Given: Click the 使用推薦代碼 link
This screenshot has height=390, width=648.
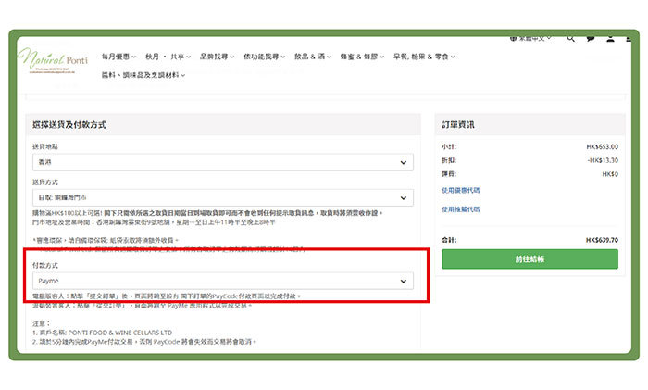Looking at the screenshot, I should click(x=461, y=209).
